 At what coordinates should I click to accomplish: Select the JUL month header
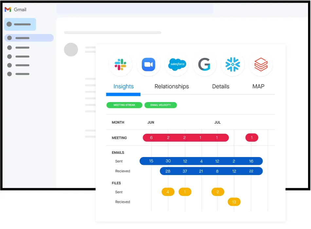[217, 123]
